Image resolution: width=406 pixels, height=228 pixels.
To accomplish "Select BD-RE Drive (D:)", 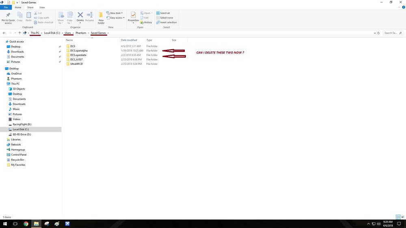I will 22,134.
